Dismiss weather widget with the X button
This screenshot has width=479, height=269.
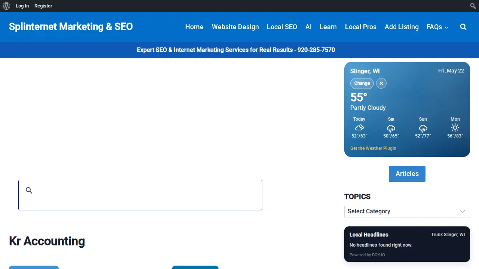click(x=381, y=83)
